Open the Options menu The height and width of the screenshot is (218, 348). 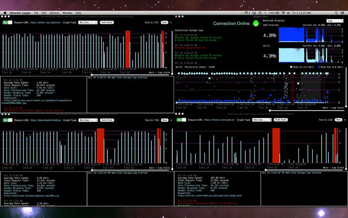click(54, 13)
